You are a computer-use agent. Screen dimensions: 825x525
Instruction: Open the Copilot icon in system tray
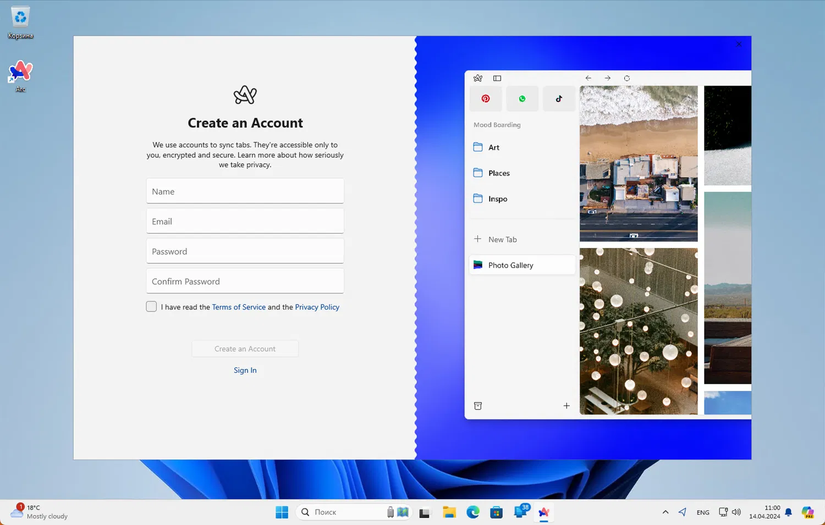point(807,512)
